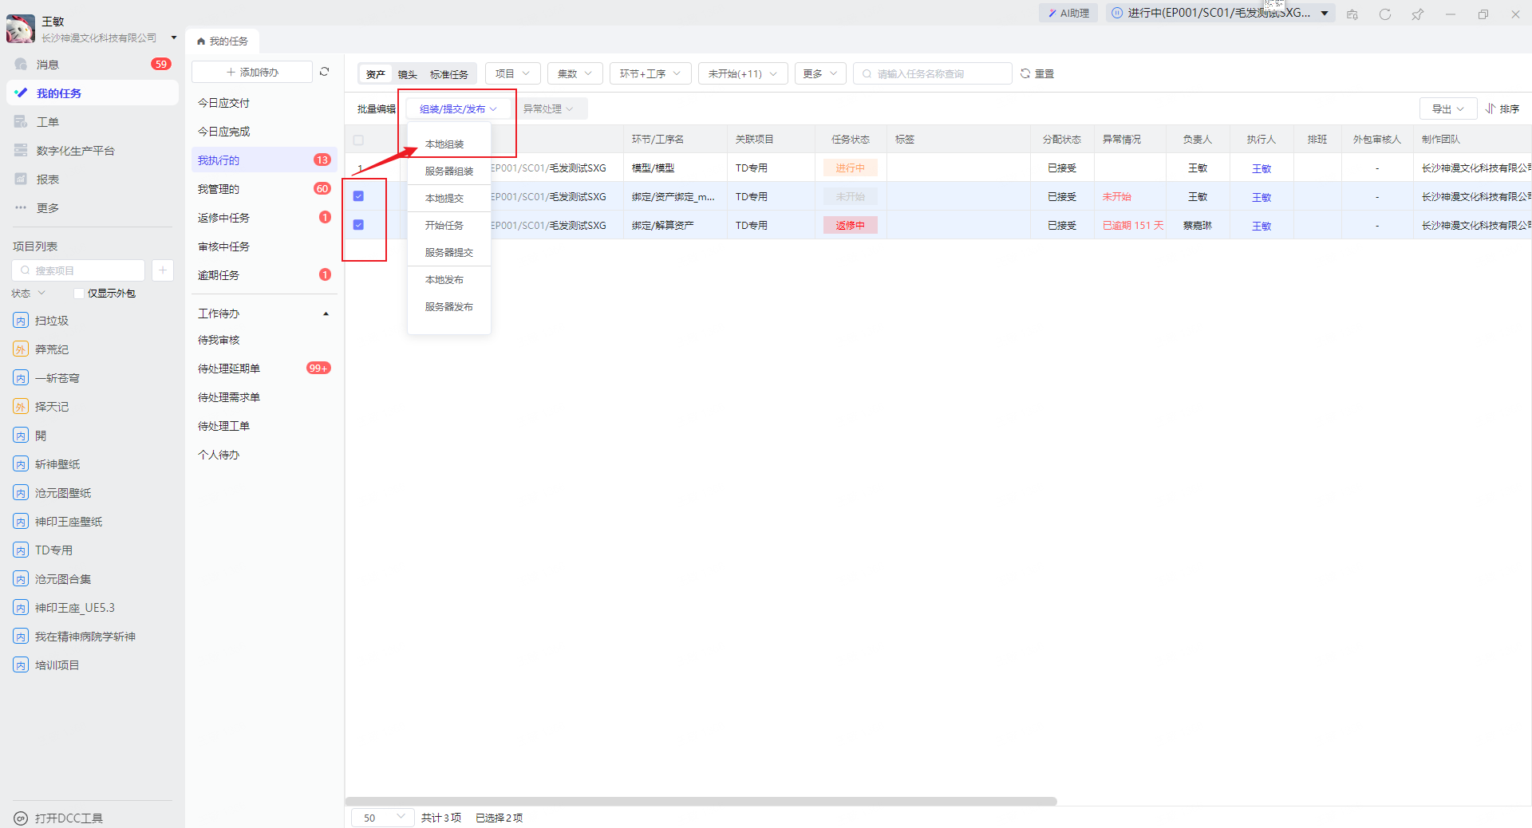Uncheck the 绑定/解算资产 row checkbox
The height and width of the screenshot is (828, 1532).
coord(358,225)
